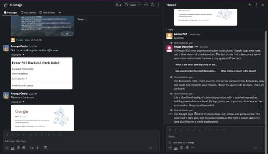This screenshot has width=268, height=154.
Task: Toggle italic in channel message composer
Action: [12, 134]
